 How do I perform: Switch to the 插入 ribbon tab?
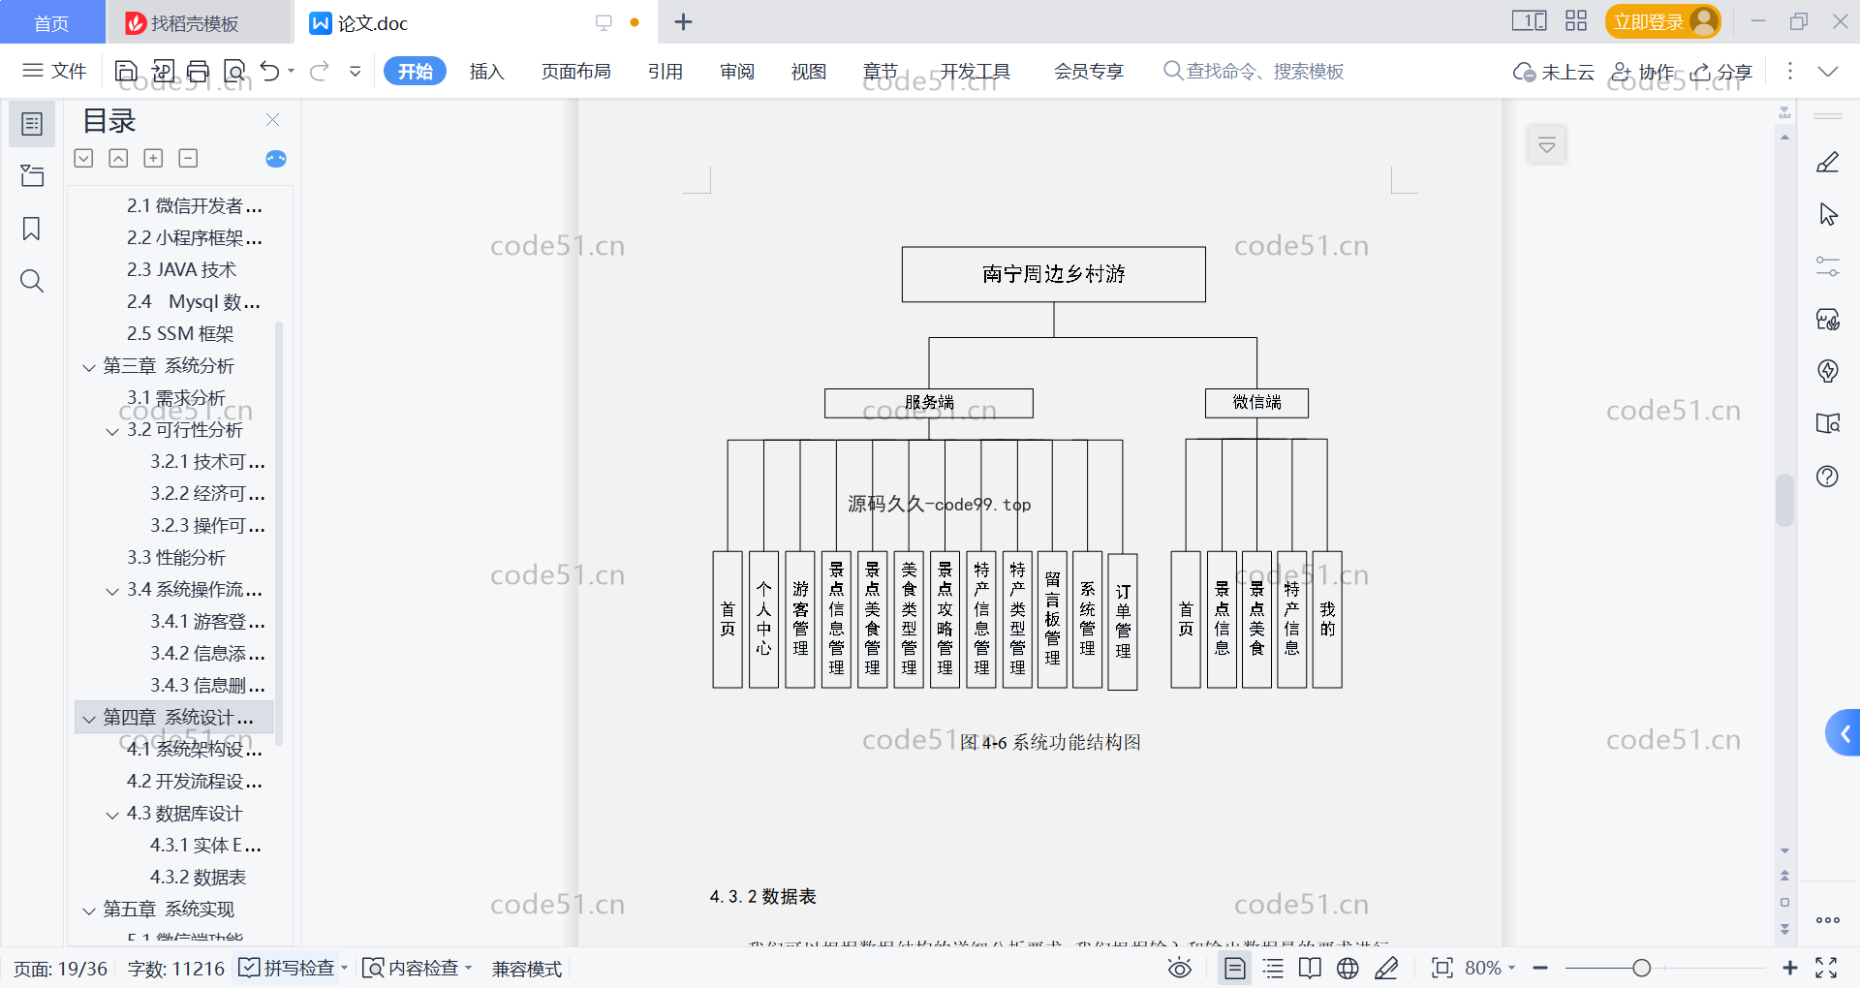(486, 72)
